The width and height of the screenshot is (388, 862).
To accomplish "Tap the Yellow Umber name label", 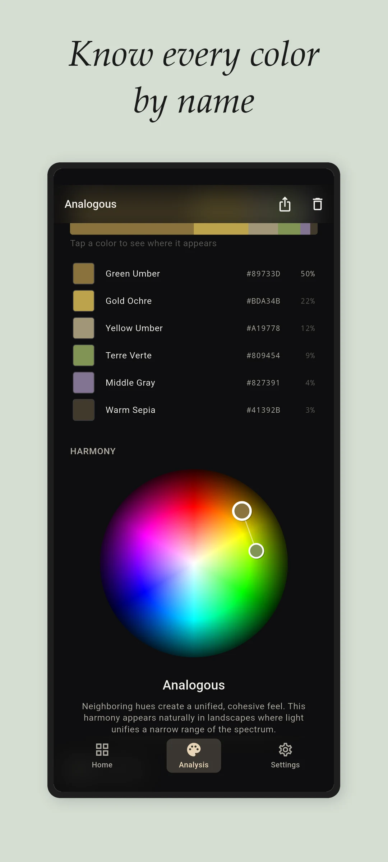I will 134,328.
